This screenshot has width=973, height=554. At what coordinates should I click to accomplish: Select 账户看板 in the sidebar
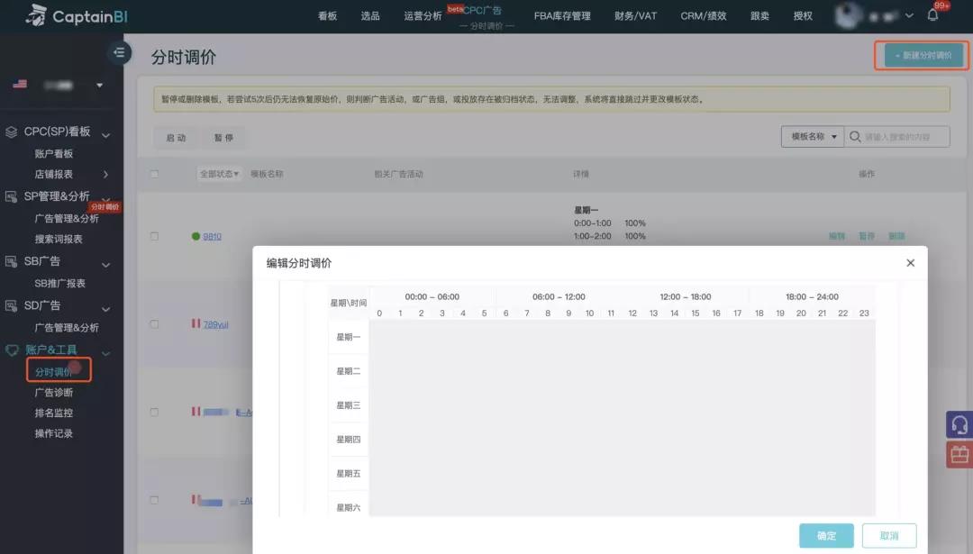tap(54, 153)
